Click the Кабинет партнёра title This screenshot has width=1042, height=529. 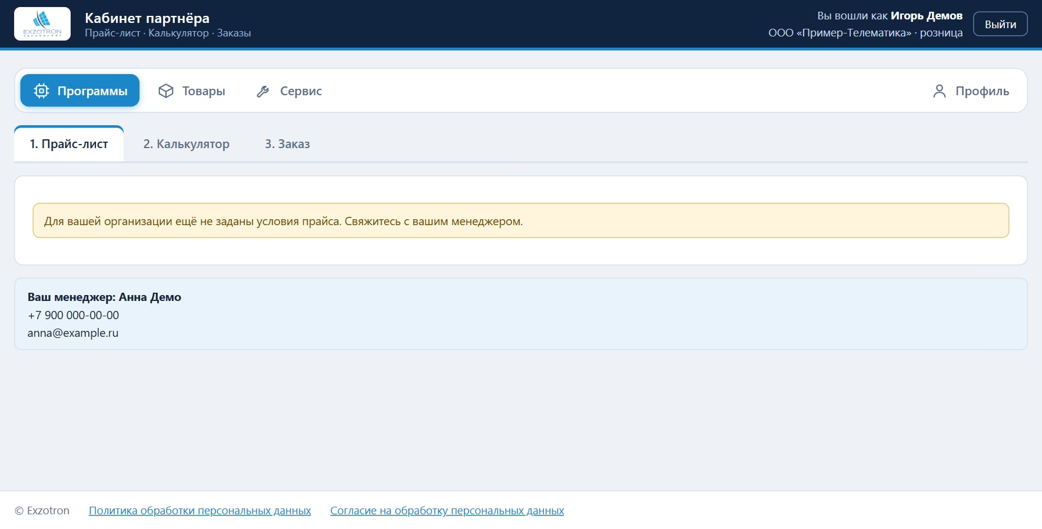(147, 18)
